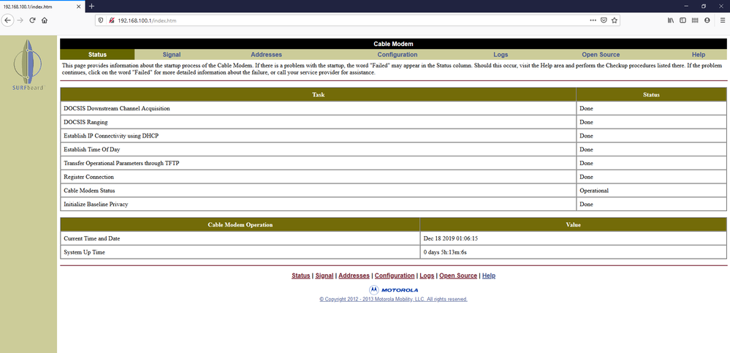Open the Addresses tab

pos(266,55)
